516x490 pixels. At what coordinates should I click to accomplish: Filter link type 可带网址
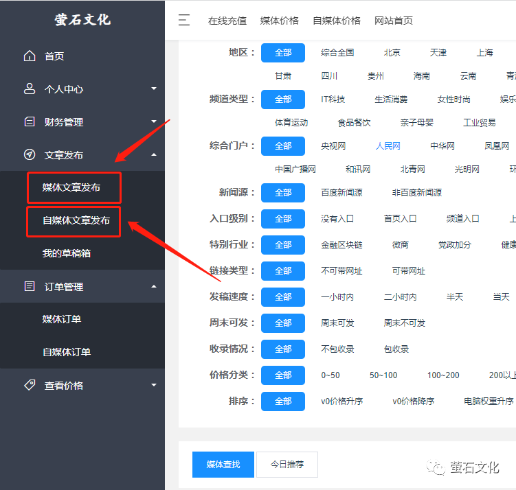pyautogui.click(x=409, y=271)
